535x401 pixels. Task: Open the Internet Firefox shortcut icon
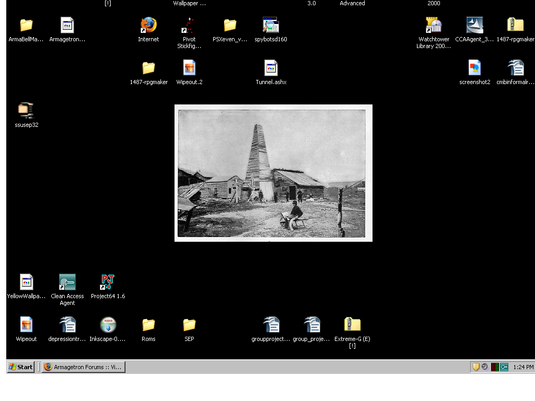coord(148,25)
